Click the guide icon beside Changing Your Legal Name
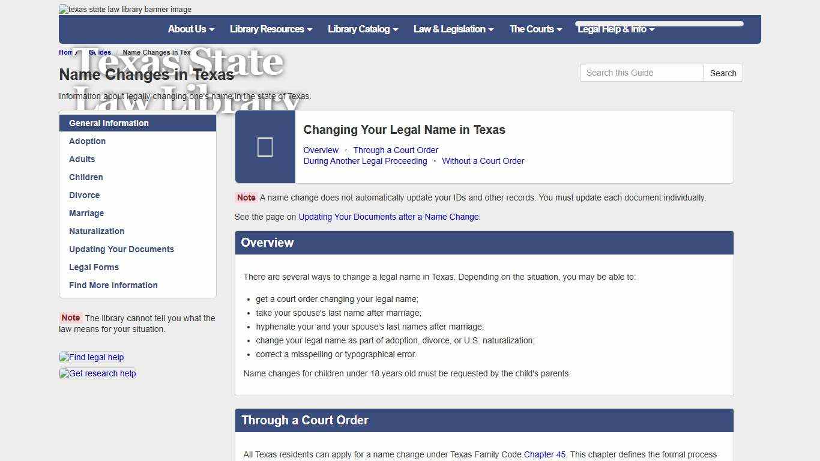Image resolution: width=820 pixels, height=461 pixels. (265, 146)
